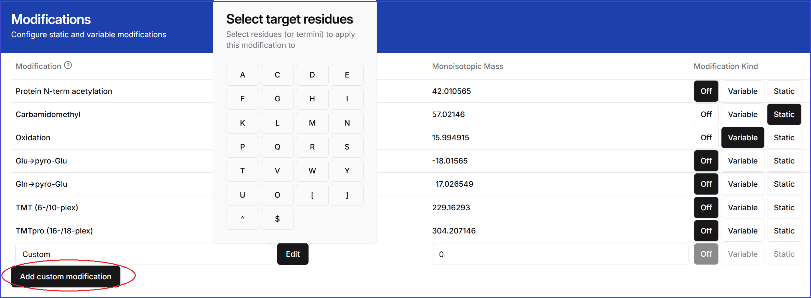Set TMTpro (16-/18-plex) to Variable
Screen dimensions: 811x298
pos(742,231)
